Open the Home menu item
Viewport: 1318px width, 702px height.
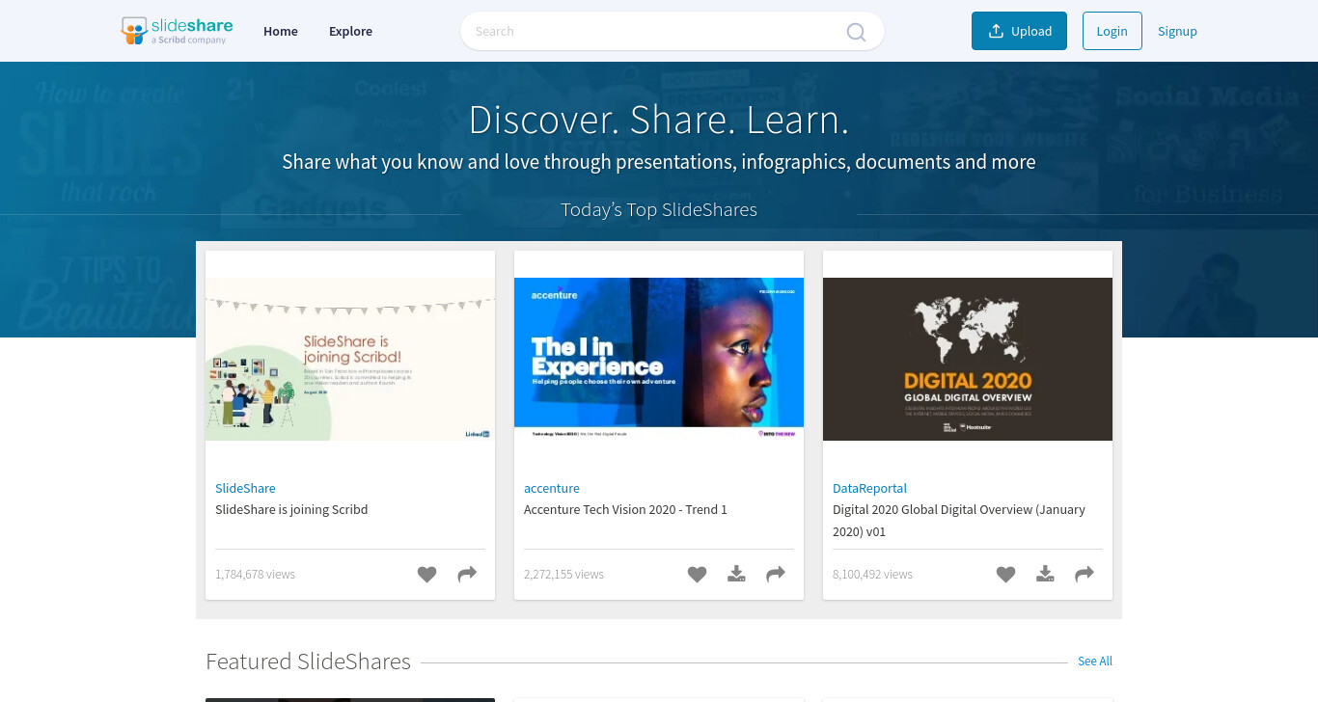pos(281,31)
